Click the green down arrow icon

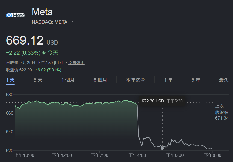[44, 53]
